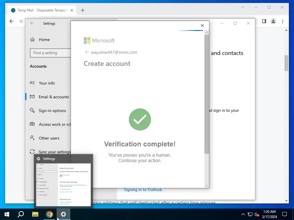Click Chrome page scroll down arrow
The image size is (294, 220).
(286, 201)
